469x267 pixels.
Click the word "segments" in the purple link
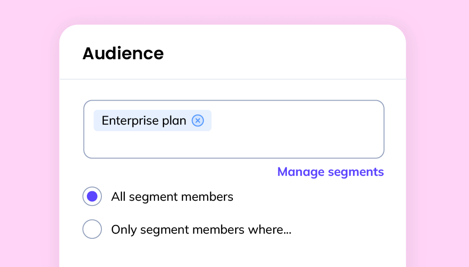(356, 172)
